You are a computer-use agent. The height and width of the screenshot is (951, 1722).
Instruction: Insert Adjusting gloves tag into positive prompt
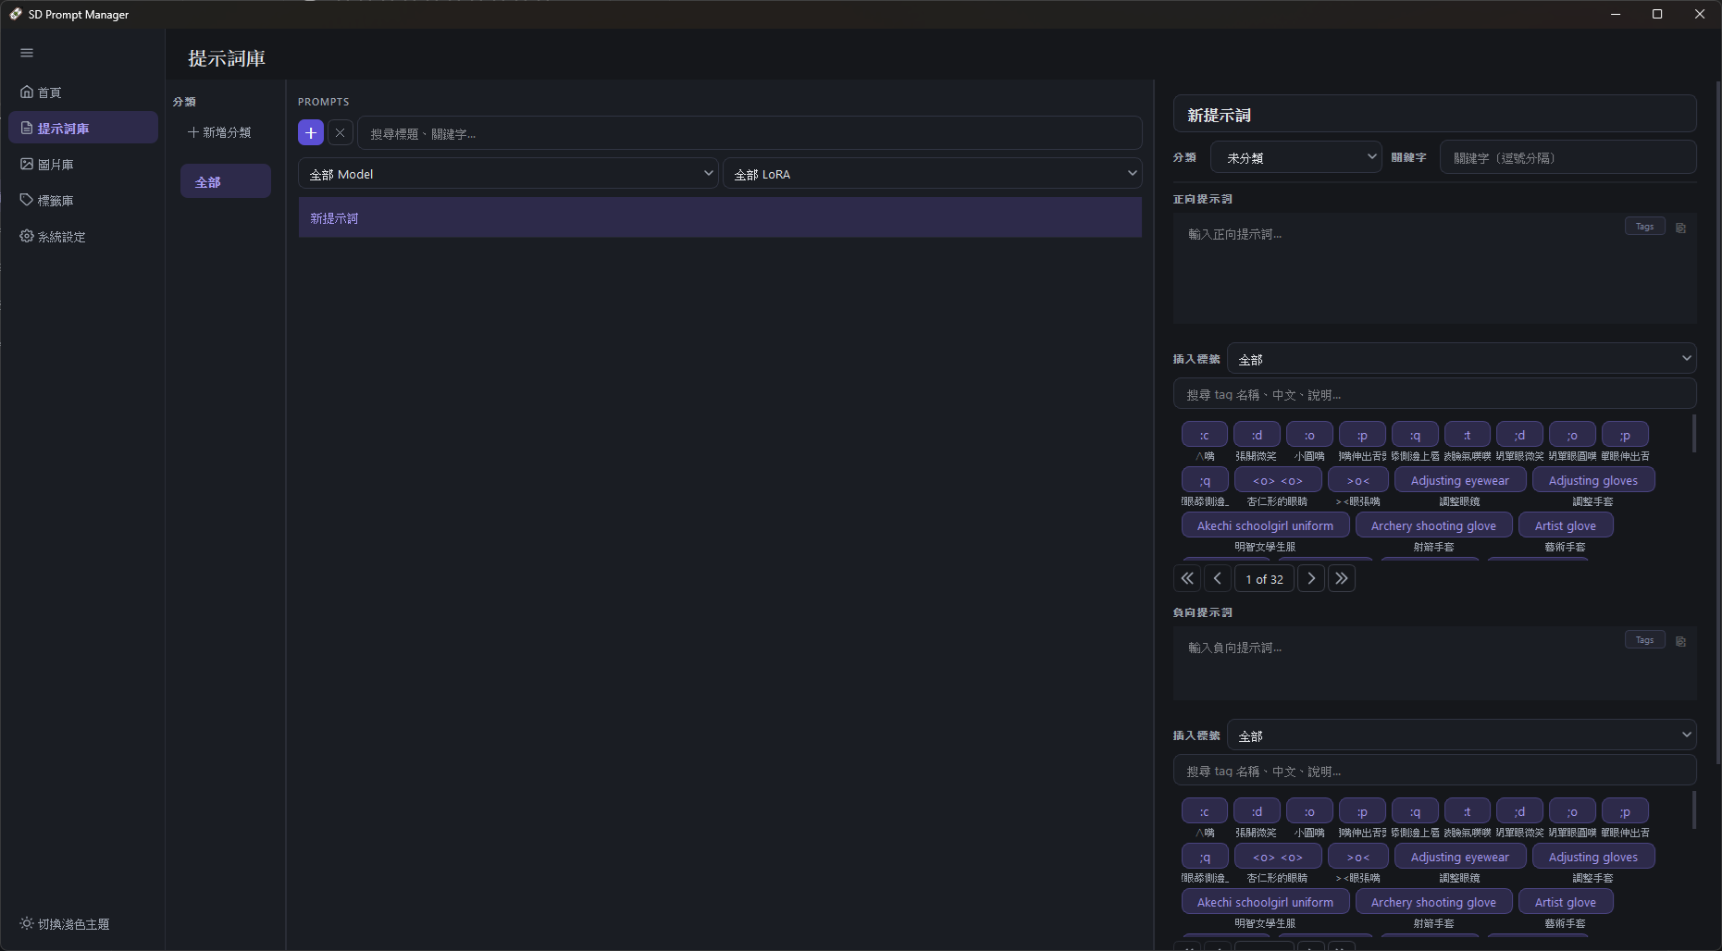click(x=1593, y=480)
